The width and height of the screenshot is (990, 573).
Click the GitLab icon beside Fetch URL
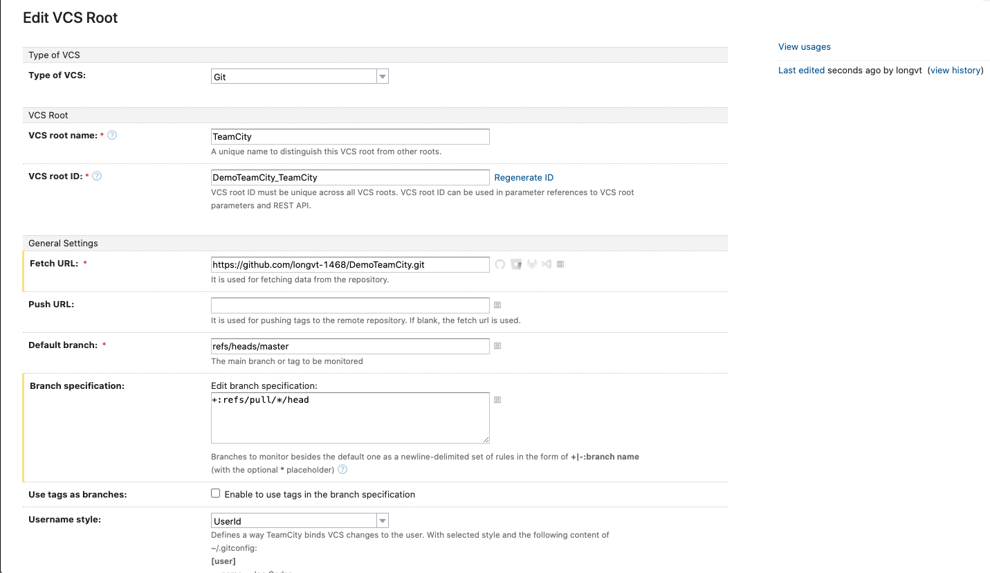531,264
